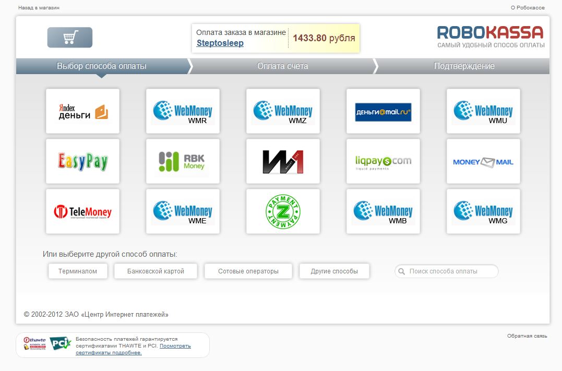Select MoneyMail payment method
Screen dimensions: 562x371
click(x=484, y=161)
